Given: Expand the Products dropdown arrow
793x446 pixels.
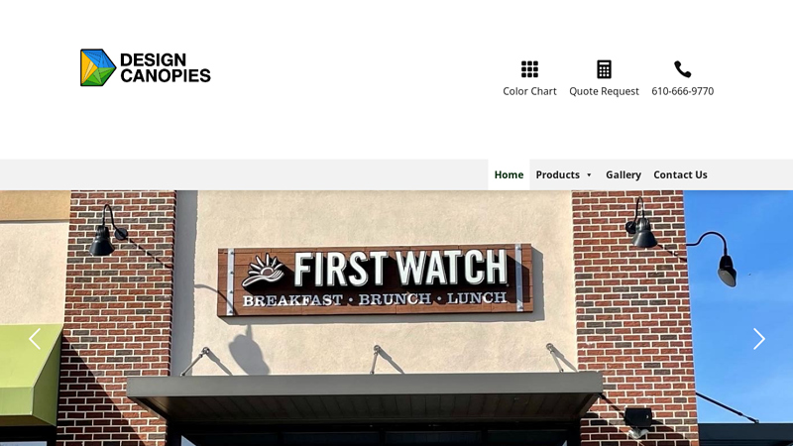Looking at the screenshot, I should point(589,175).
